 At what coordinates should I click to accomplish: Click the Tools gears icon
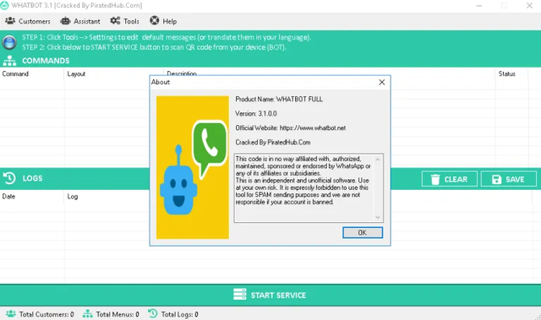click(115, 20)
